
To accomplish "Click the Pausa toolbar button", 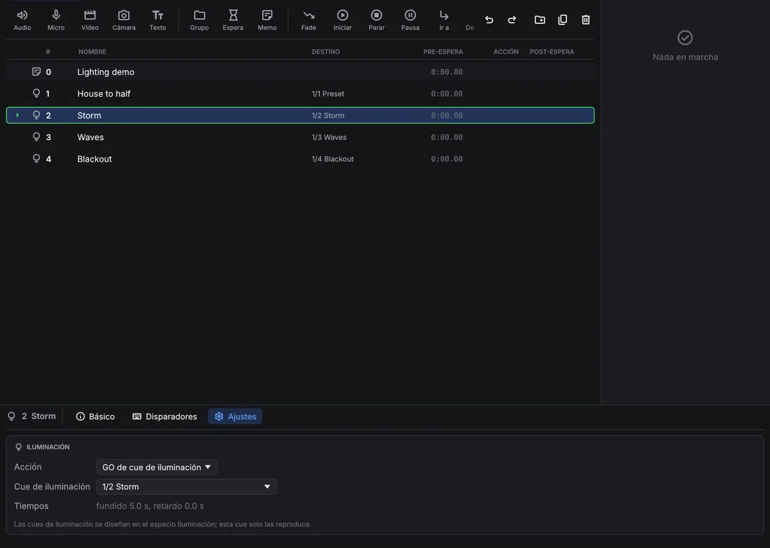I will pyautogui.click(x=410, y=20).
